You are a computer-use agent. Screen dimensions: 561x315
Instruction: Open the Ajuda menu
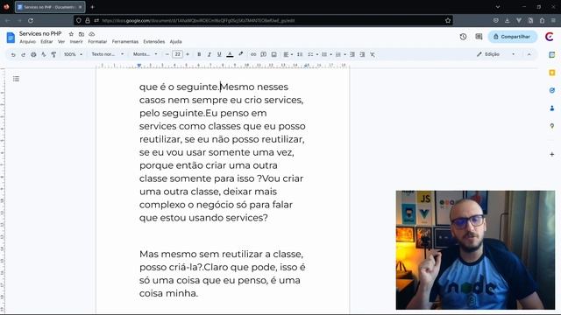(175, 42)
